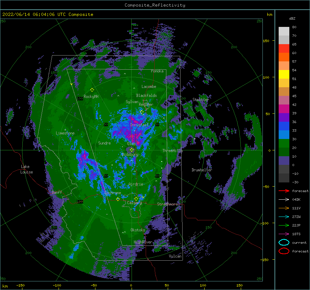The width and height of the screenshot is (310, 290).
Task: Click the white 04DK arrow in the legend
Action: [x=284, y=199]
